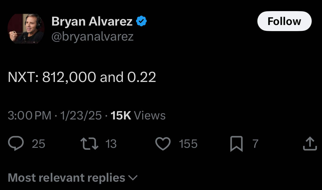The image size is (322, 190).
Task: Like the tweet with the heart icon
Action: pyautogui.click(x=163, y=144)
